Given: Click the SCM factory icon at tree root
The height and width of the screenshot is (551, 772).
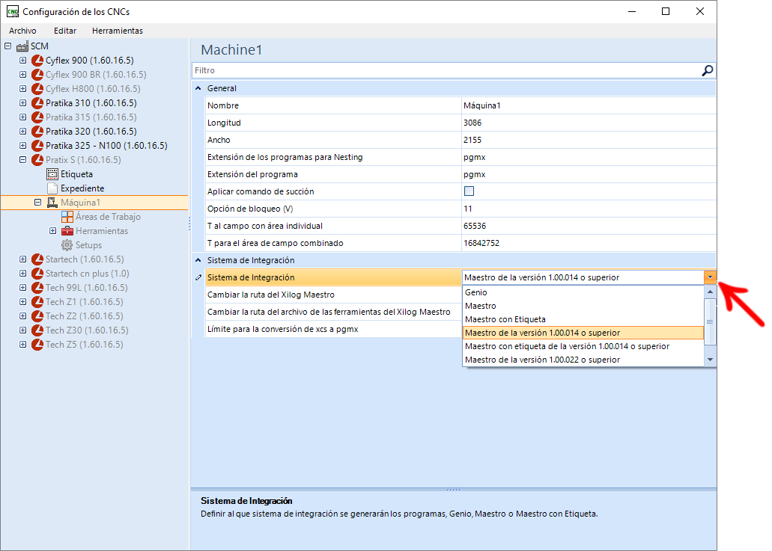Looking at the screenshot, I should (x=22, y=46).
